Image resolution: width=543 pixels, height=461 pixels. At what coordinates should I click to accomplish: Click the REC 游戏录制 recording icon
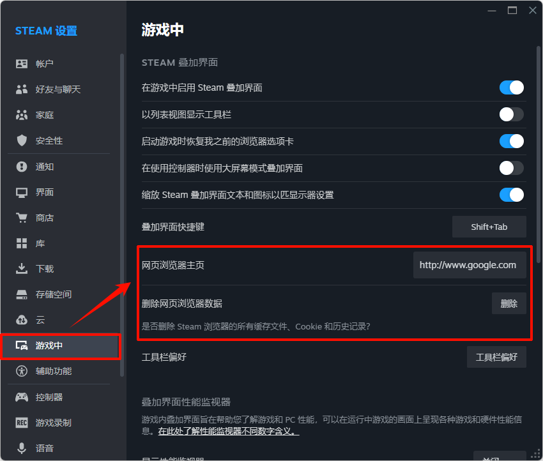[21, 422]
